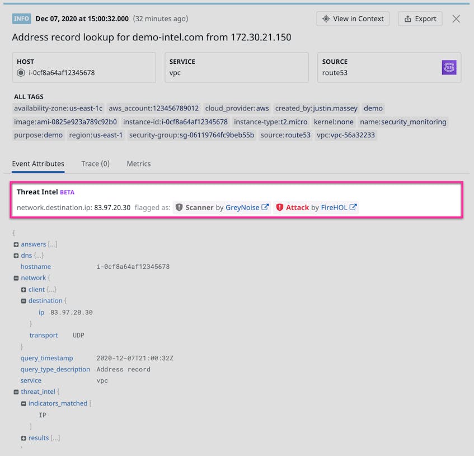The image size is (474, 456).
Task: Click the SOURCE route53 card
Action: [389, 67]
